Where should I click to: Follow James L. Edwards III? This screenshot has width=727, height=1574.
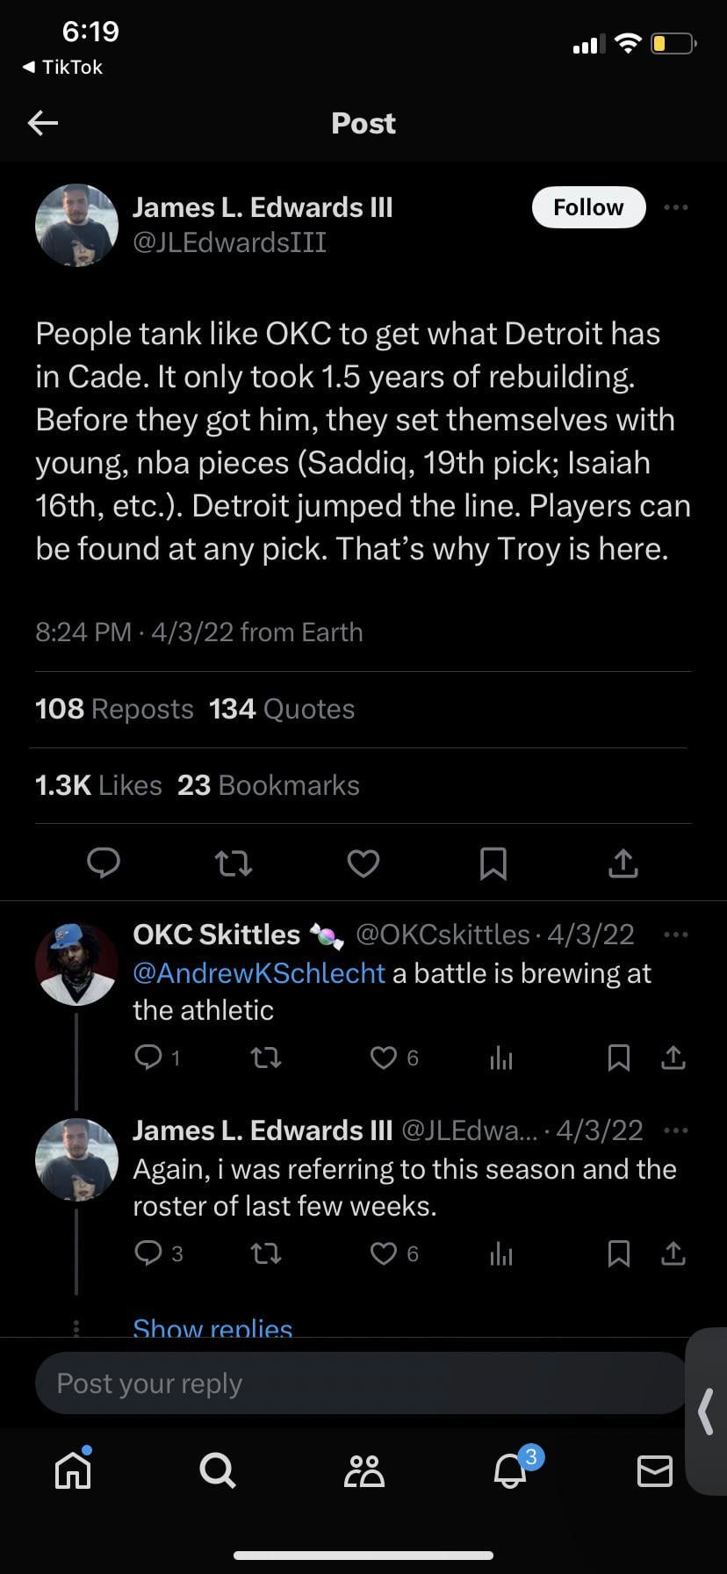tap(588, 207)
